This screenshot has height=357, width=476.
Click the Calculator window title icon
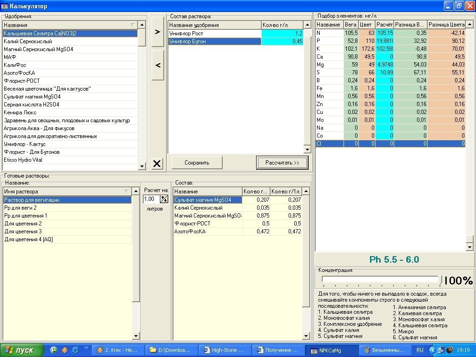click(x=4, y=6)
